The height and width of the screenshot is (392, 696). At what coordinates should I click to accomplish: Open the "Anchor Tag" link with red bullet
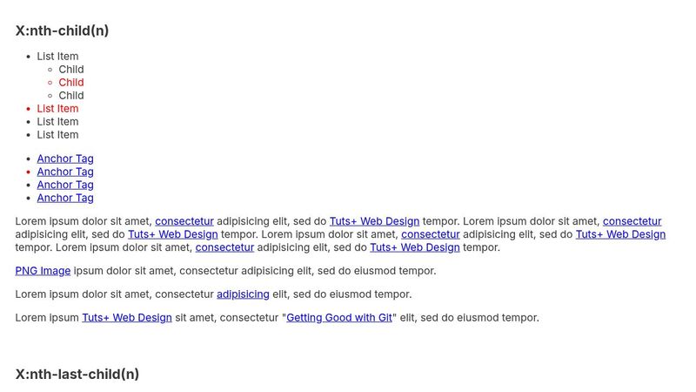pos(65,172)
